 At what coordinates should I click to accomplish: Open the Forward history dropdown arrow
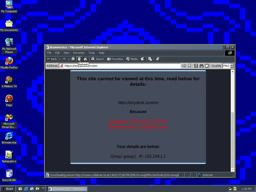point(69,59)
